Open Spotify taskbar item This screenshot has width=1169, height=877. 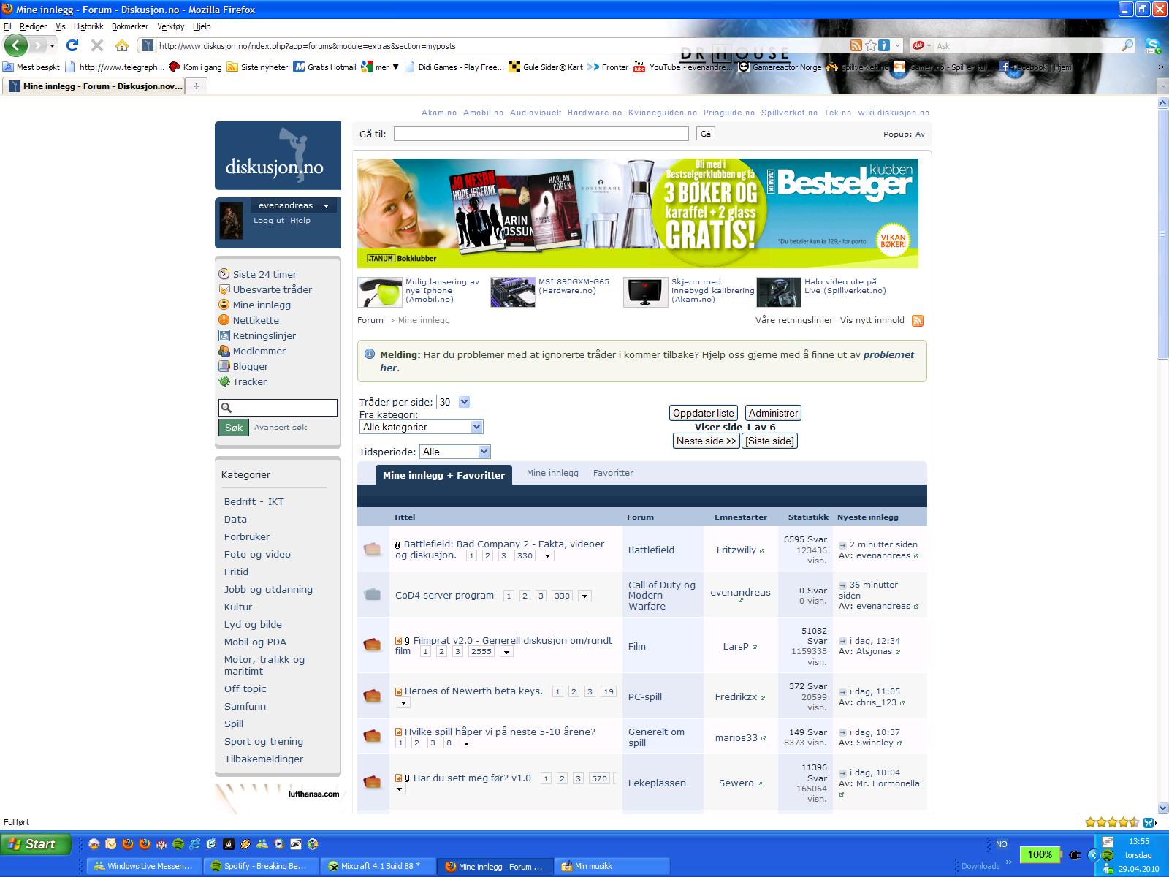[262, 866]
